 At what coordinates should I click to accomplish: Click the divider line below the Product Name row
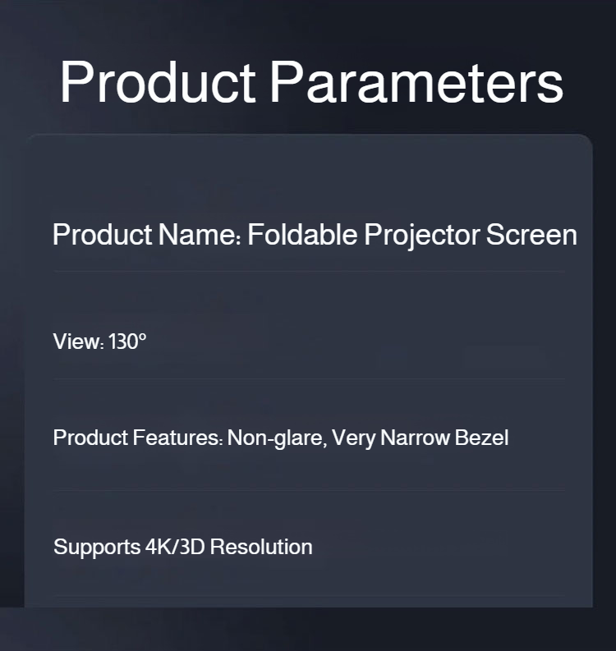pyautogui.click(x=309, y=271)
